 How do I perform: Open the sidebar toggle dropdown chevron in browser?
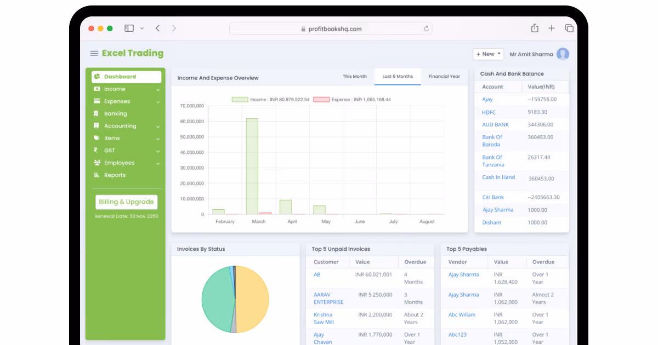[x=142, y=28]
